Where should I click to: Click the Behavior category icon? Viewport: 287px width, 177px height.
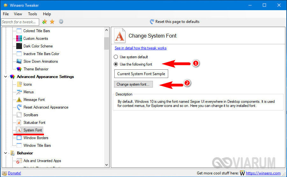[12, 153]
